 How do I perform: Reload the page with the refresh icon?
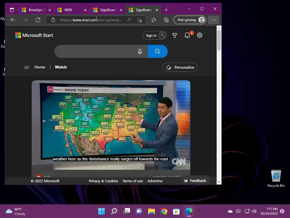click(x=38, y=20)
